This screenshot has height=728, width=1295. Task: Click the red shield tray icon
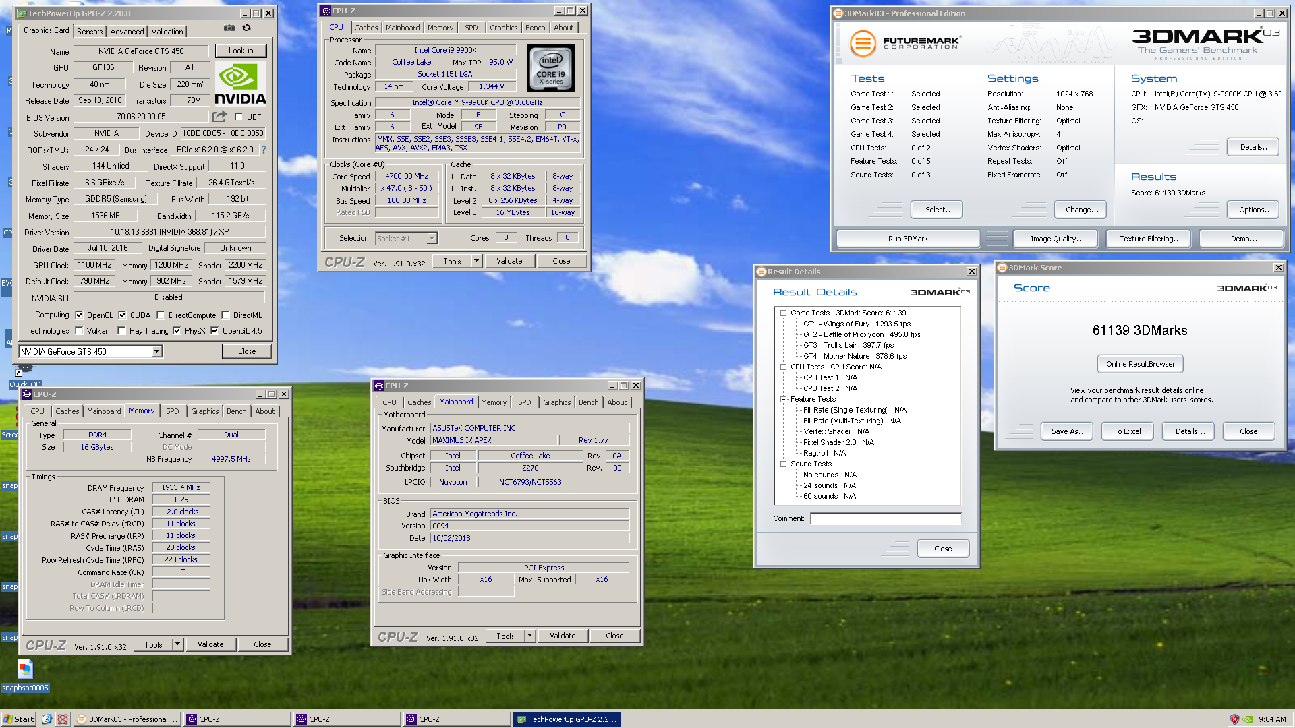pos(1234,719)
